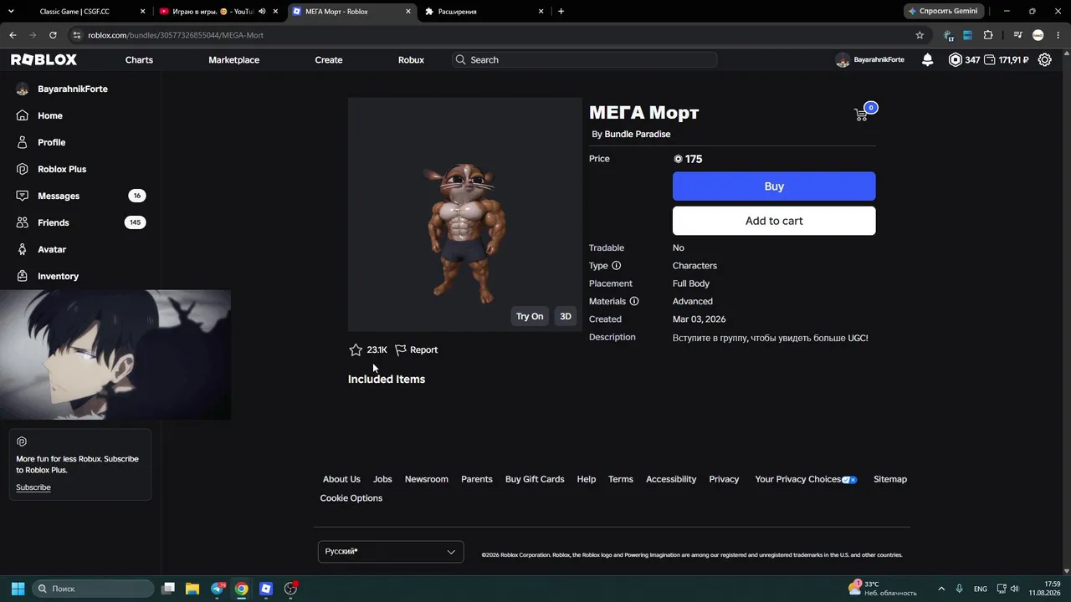Open Telegram from the taskbar
1071x602 pixels.
point(218,589)
